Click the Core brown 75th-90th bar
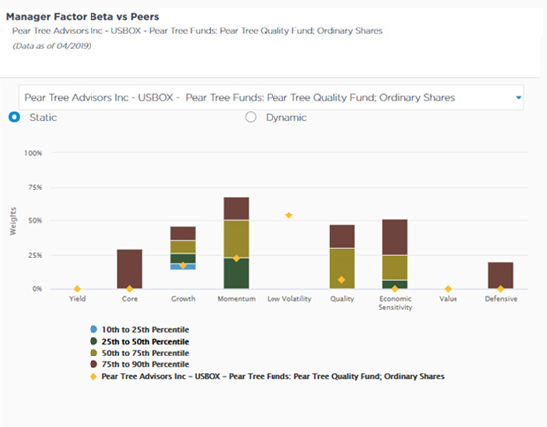This screenshot has height=427, width=547. point(129,269)
